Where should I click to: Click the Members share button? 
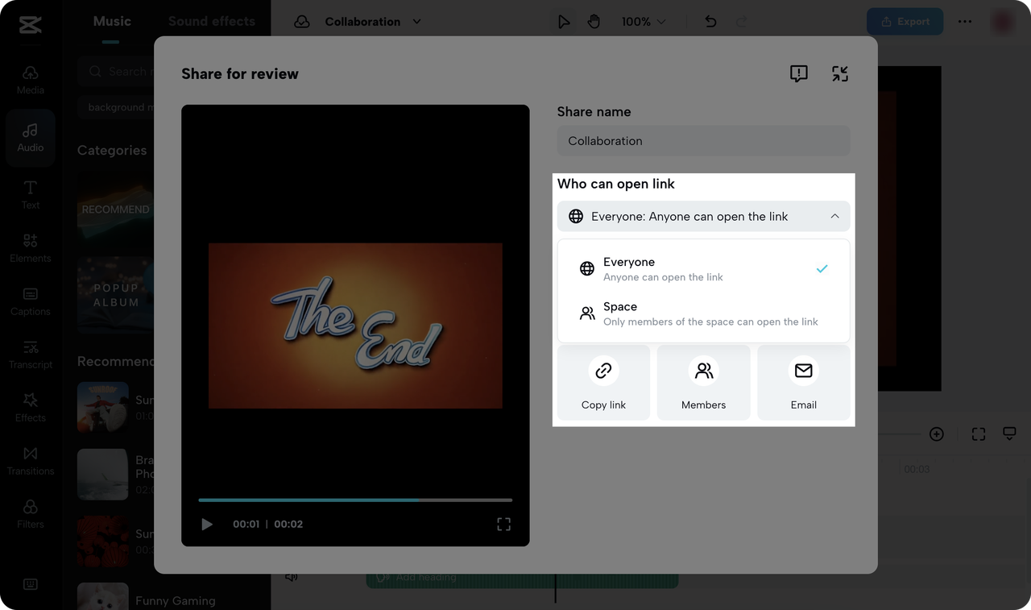pyautogui.click(x=704, y=383)
